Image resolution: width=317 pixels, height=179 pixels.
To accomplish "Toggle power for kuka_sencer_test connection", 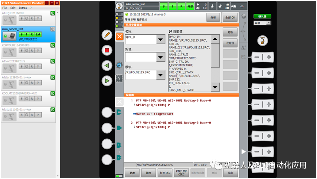I will (x=53, y=29).
